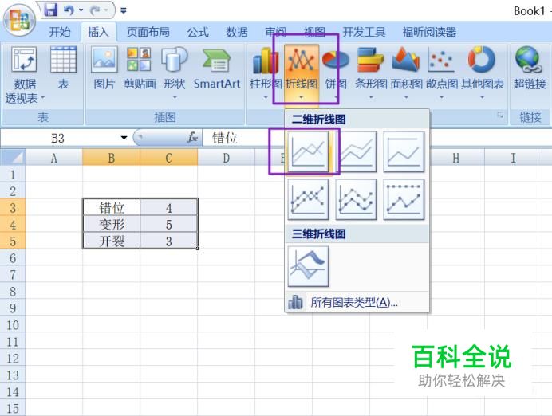The width and height of the screenshot is (552, 416).
Task: Save the workbook with floppy icon
Action: (x=51, y=10)
